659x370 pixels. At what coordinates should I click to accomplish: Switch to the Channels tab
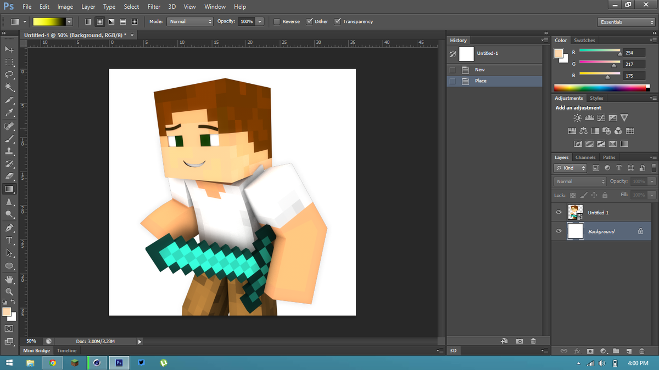[585, 157]
